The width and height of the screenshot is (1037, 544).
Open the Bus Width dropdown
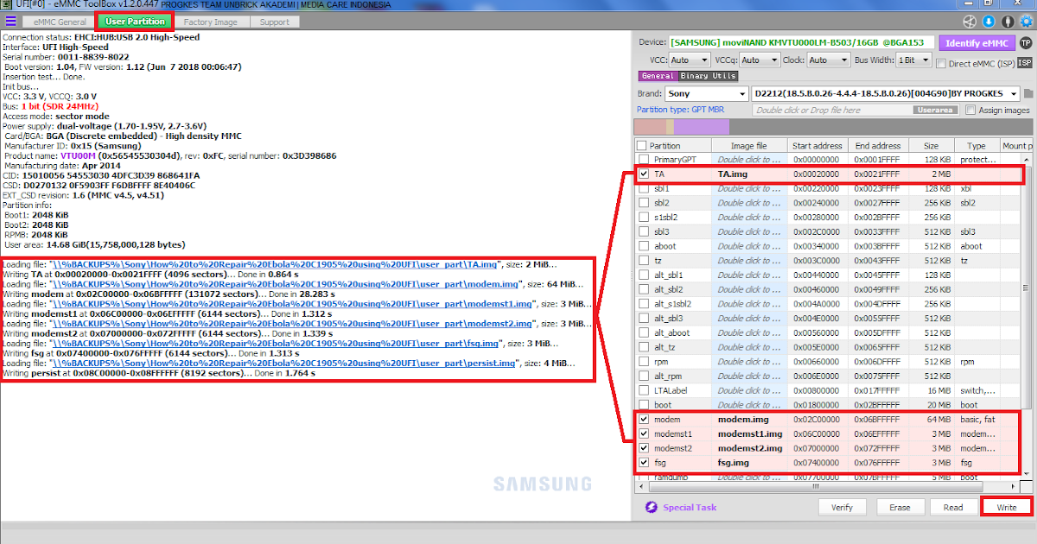914,60
